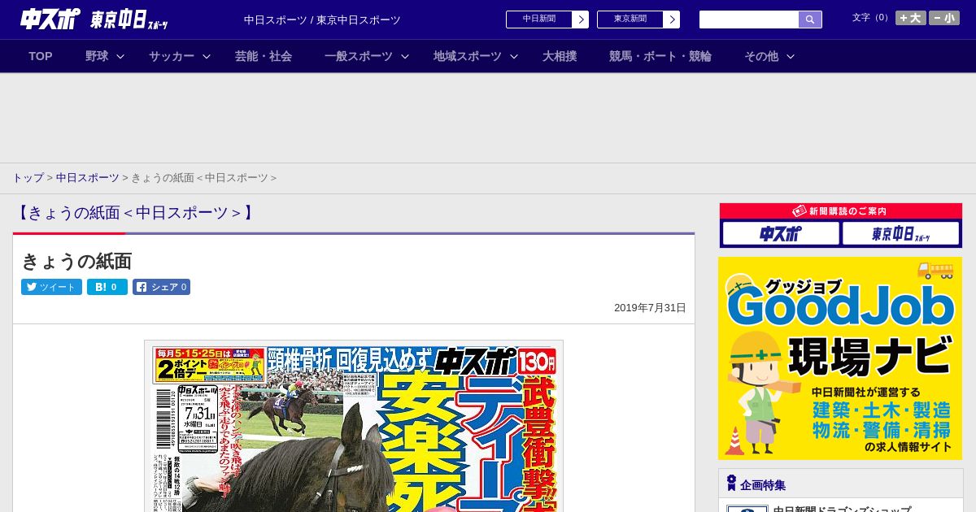Share via Facebook シェア button

coord(161,287)
